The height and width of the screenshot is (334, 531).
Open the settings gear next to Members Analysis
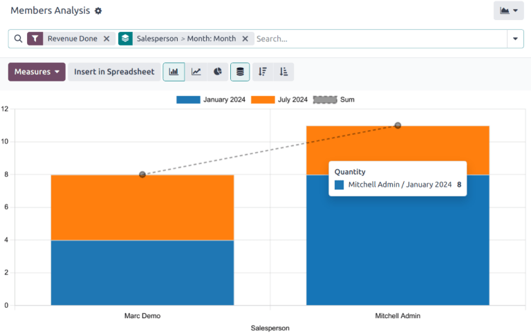[x=98, y=11]
